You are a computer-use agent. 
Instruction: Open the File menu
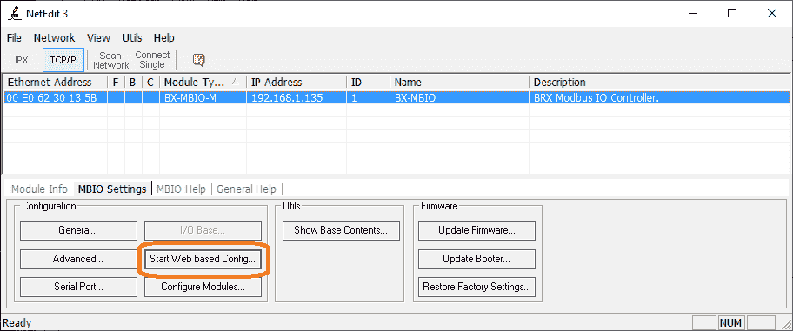pyautogui.click(x=14, y=38)
